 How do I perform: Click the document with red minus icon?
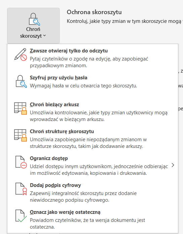21,162
